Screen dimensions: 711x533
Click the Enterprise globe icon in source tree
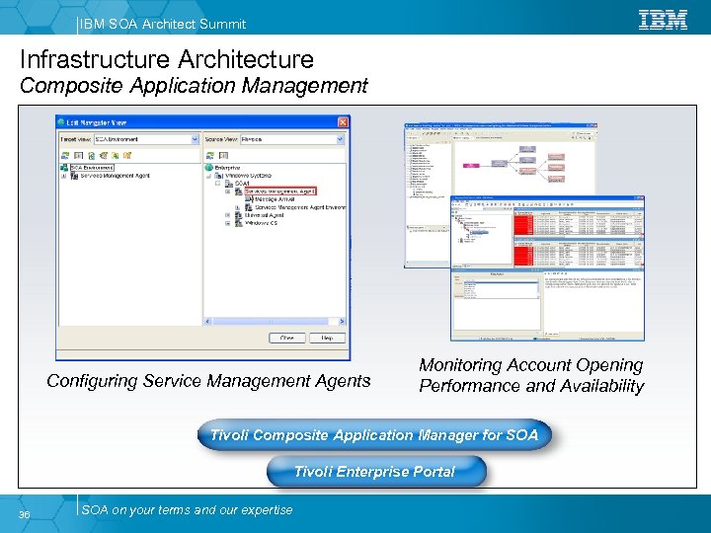(x=209, y=168)
